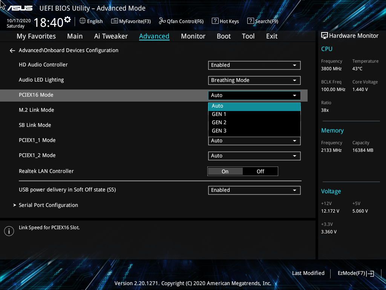The image size is (386, 290).
Task: Click the Link Speed for PCIEX16 Slot help text
Action: [x=49, y=228]
